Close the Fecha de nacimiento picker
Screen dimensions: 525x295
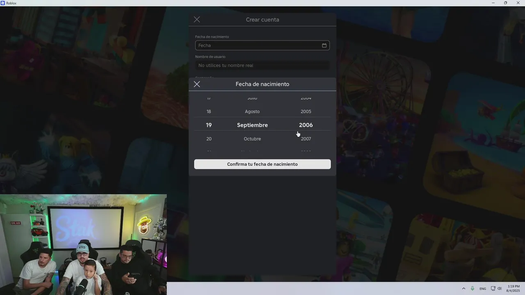197,84
